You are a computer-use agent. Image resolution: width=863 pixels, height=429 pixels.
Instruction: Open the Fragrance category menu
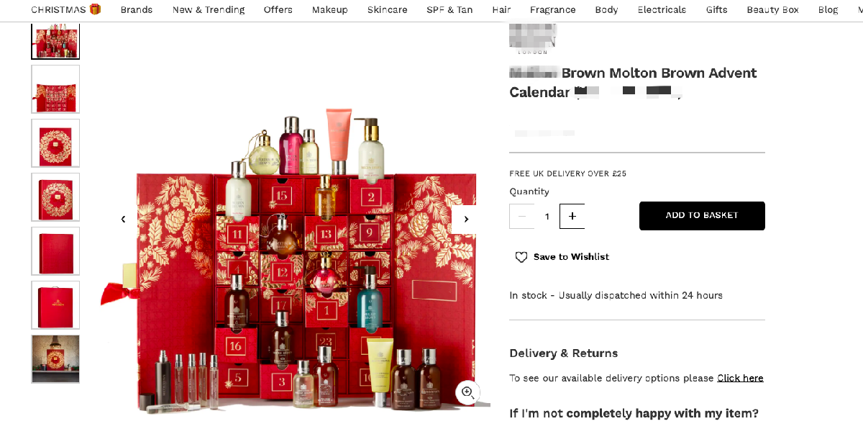point(553,9)
